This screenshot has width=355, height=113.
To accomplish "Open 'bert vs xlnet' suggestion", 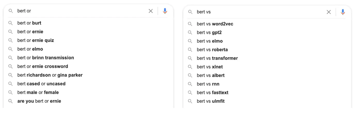I will click(x=267, y=67).
